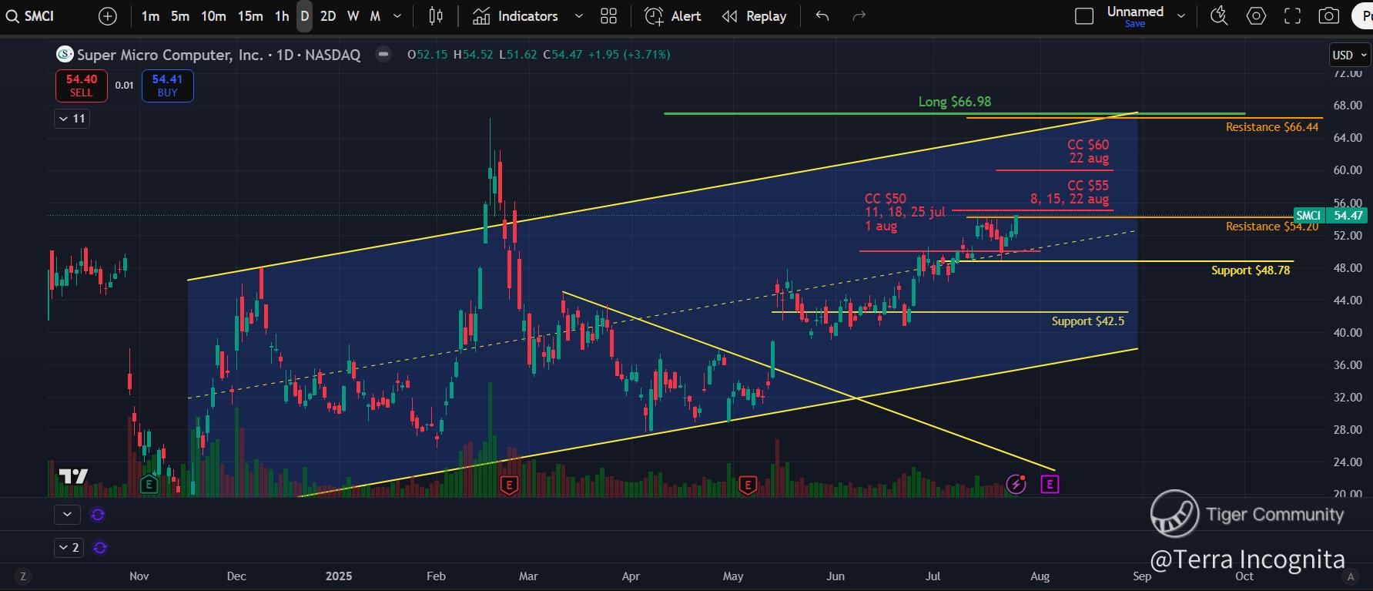
Task: Select the 'CC $55 8, 15, 22 aug' note
Action: (1070, 193)
